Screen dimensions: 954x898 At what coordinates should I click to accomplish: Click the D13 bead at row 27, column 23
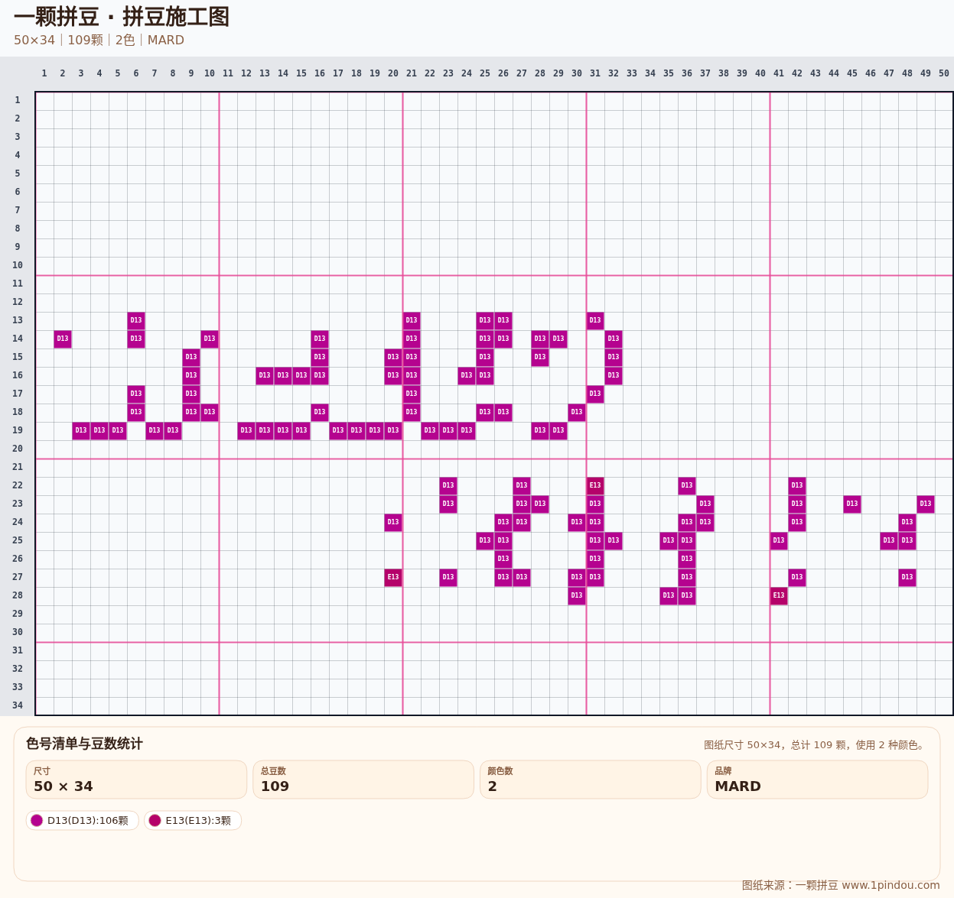click(448, 577)
